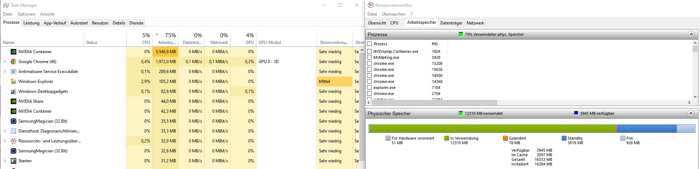Viewport: 700px width, 169px height.
Task: Check the NVDisplay.Container.exe checkbox
Action: (370, 51)
